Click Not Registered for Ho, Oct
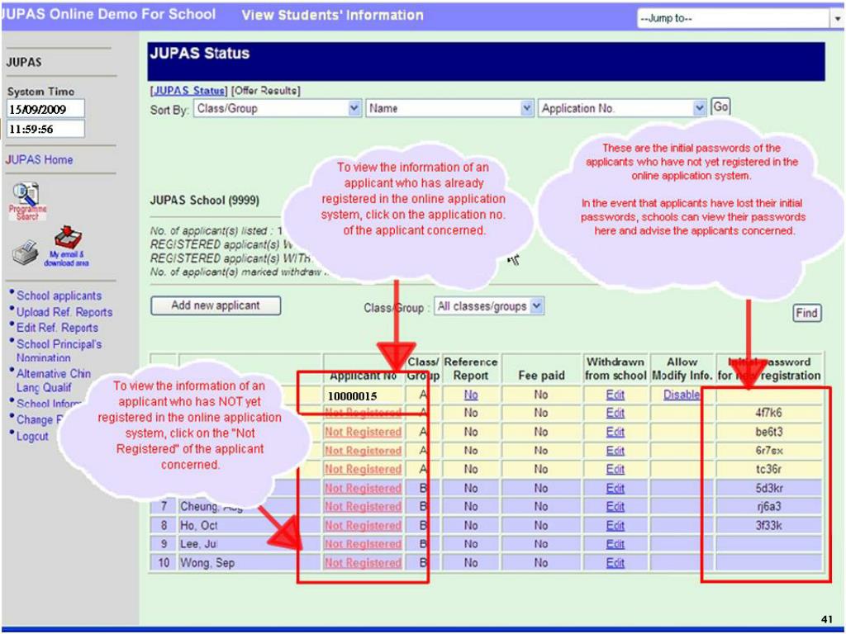 (x=364, y=526)
